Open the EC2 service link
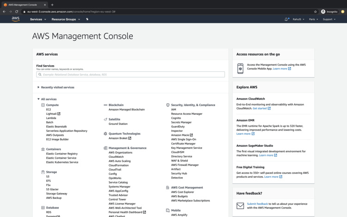The height and width of the screenshot is (217, 347). click(x=49, y=110)
